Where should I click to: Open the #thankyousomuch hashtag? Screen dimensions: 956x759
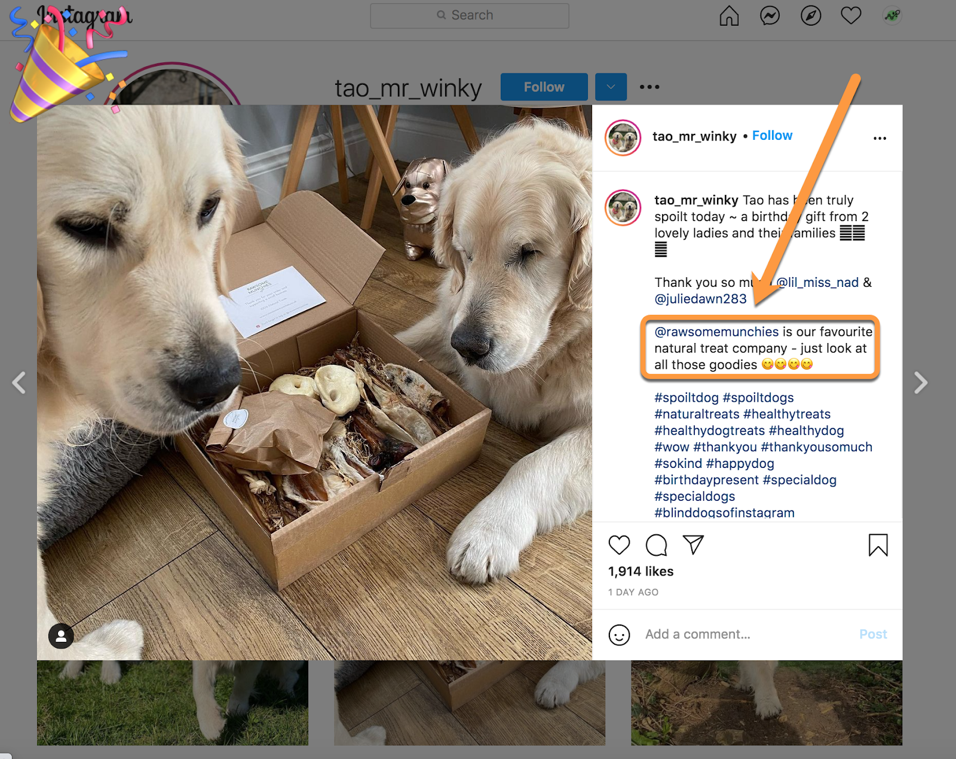pos(816,447)
